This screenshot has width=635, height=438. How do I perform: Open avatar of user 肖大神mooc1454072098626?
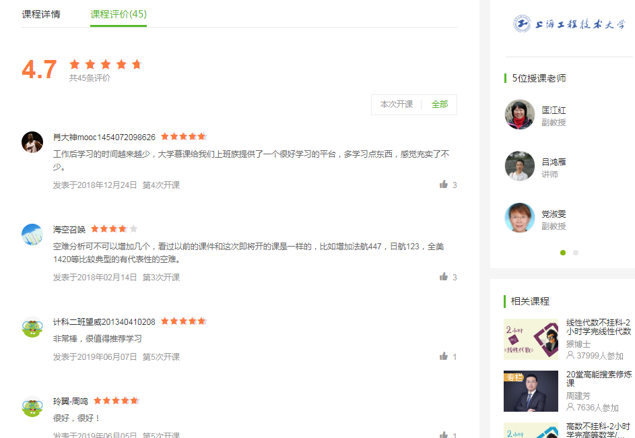32,142
